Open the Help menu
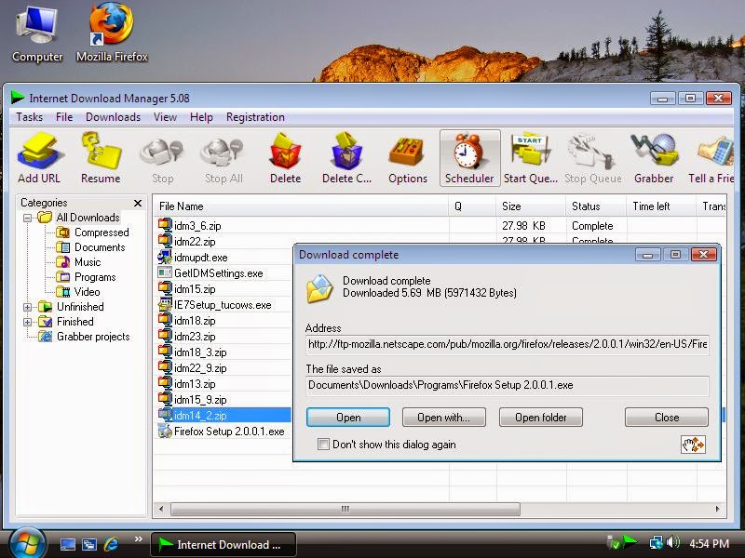Image resolution: width=745 pixels, height=558 pixels. [201, 117]
